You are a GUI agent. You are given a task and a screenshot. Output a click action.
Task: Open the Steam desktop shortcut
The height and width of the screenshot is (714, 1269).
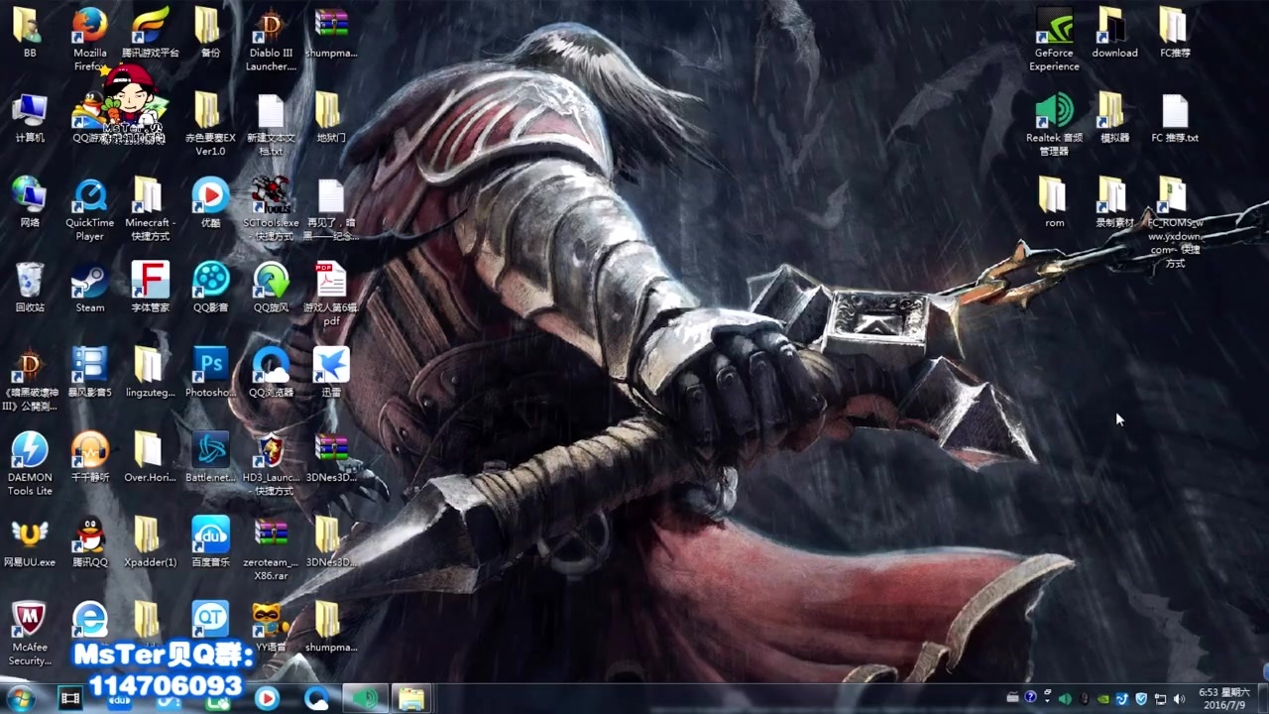(x=89, y=288)
